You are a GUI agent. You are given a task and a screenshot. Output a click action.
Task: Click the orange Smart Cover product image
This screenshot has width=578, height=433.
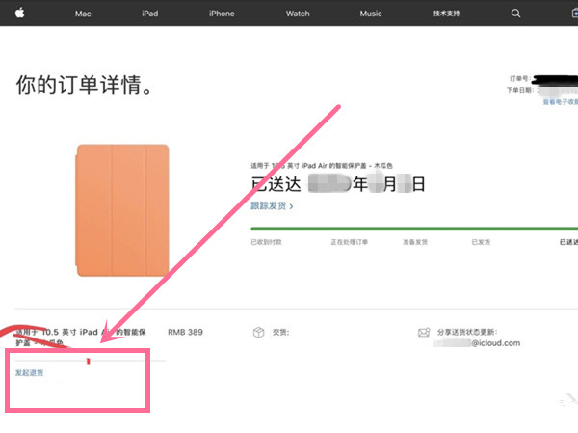(122, 210)
